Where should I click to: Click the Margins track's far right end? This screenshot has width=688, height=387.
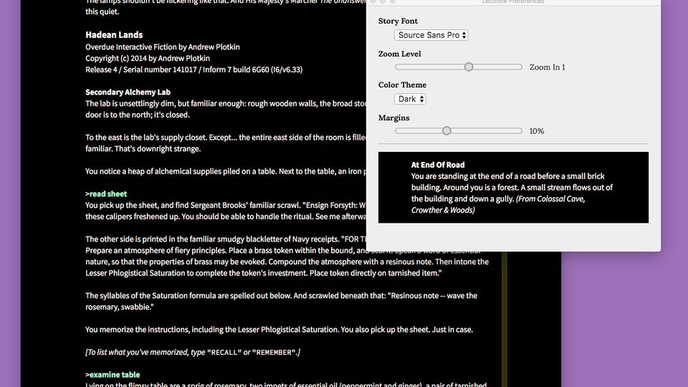click(520, 130)
